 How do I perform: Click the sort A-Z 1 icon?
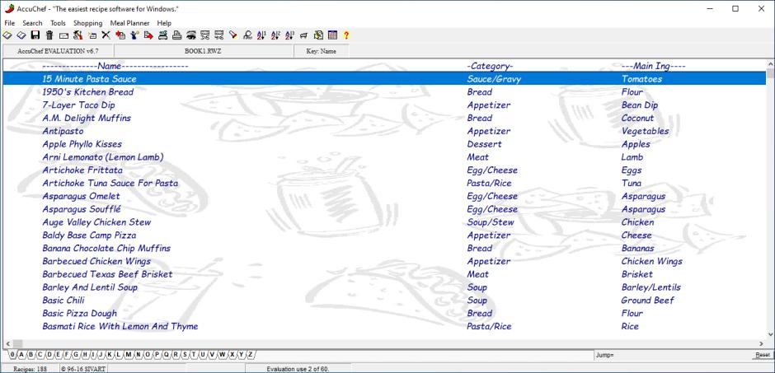pos(261,35)
